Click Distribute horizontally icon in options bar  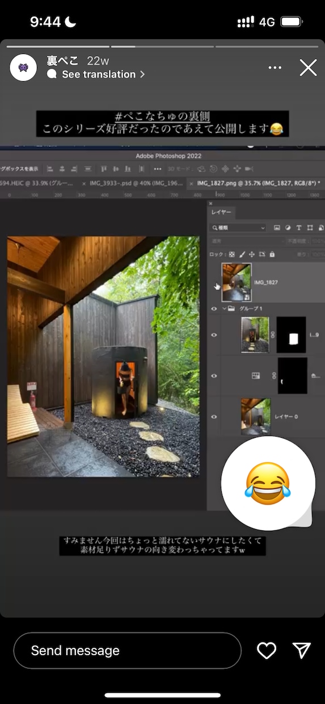[142, 169]
